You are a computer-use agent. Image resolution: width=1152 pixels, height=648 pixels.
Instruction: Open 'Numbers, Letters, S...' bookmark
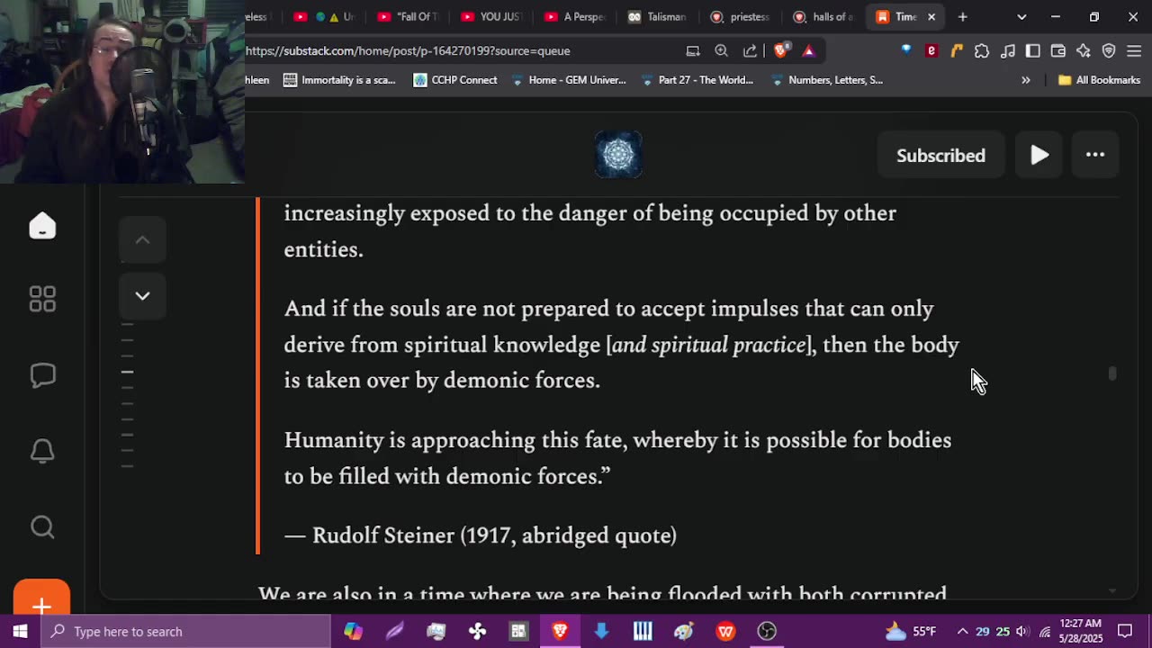pyautogui.click(x=826, y=80)
